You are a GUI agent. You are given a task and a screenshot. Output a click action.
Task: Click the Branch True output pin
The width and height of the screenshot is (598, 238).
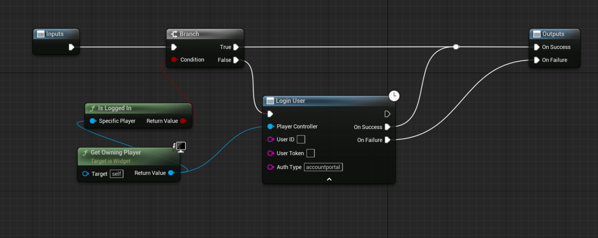pyautogui.click(x=236, y=47)
